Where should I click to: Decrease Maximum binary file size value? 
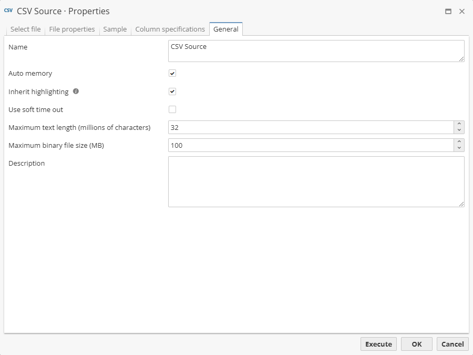[459, 148]
